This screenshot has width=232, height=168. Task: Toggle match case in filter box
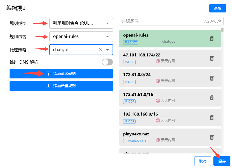pyautogui.click(x=207, y=21)
